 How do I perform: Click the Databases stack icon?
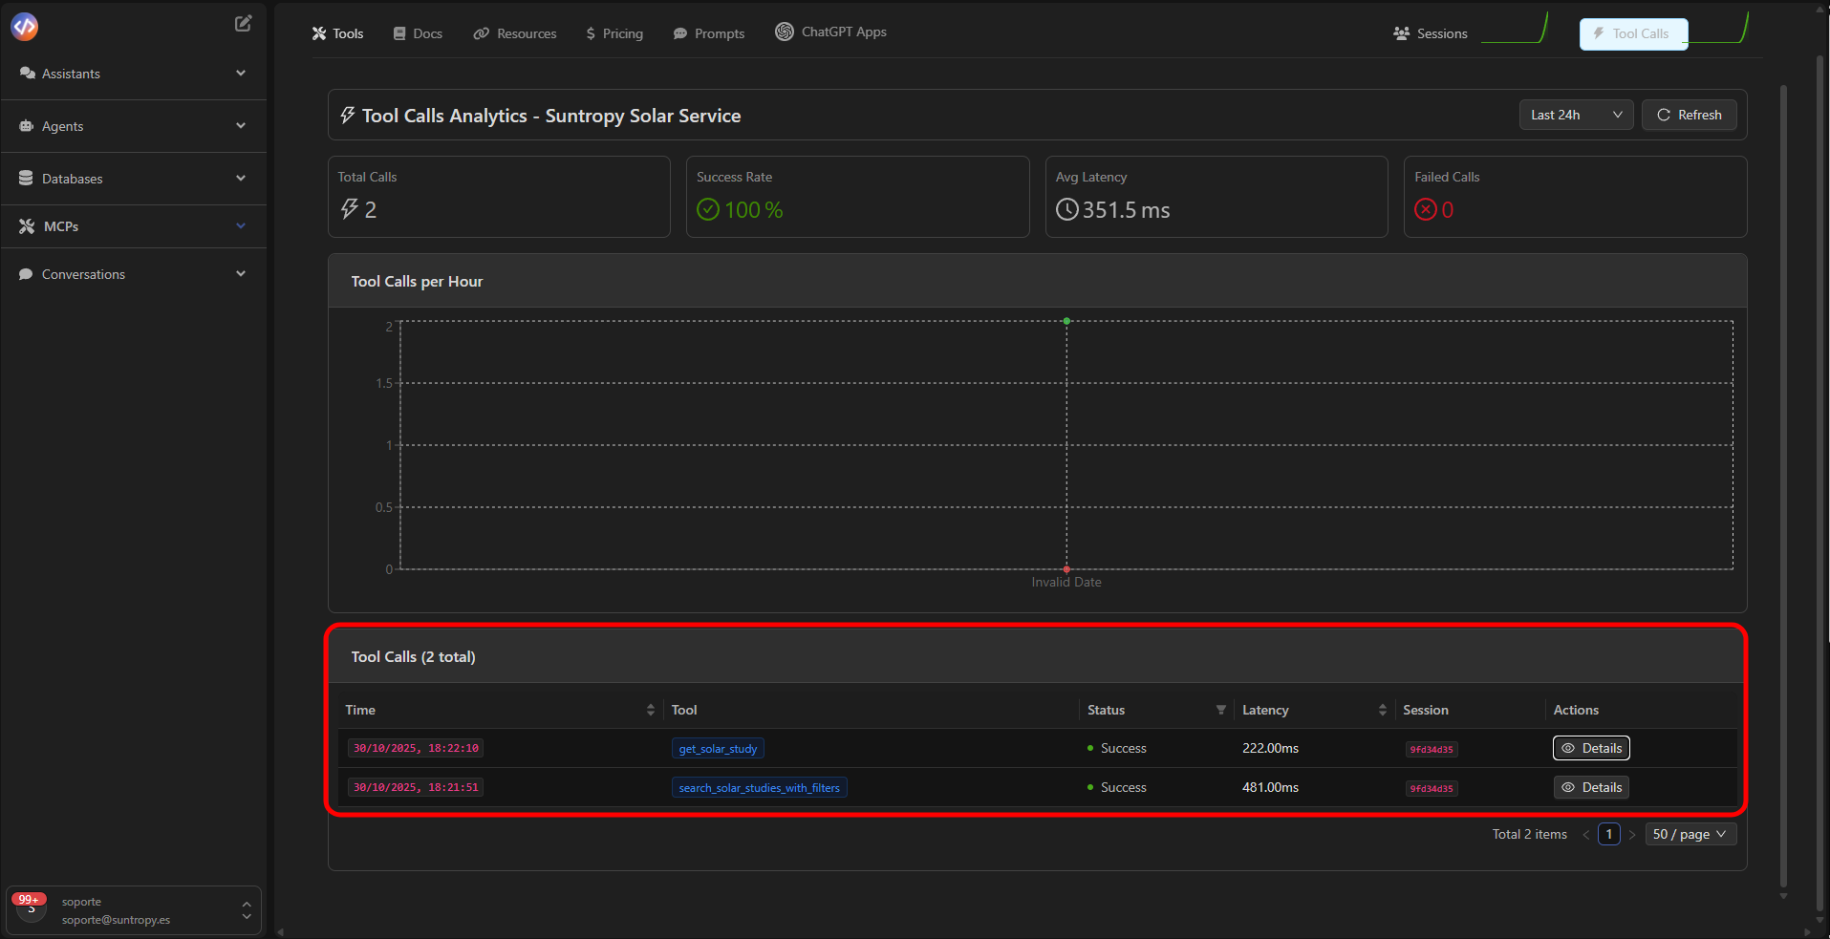(x=27, y=179)
